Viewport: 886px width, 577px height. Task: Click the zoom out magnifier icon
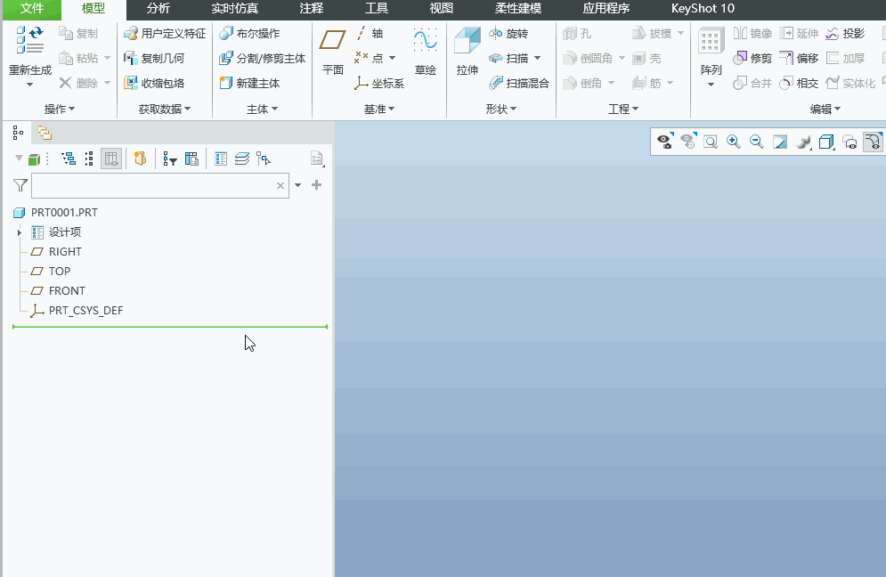[757, 142]
